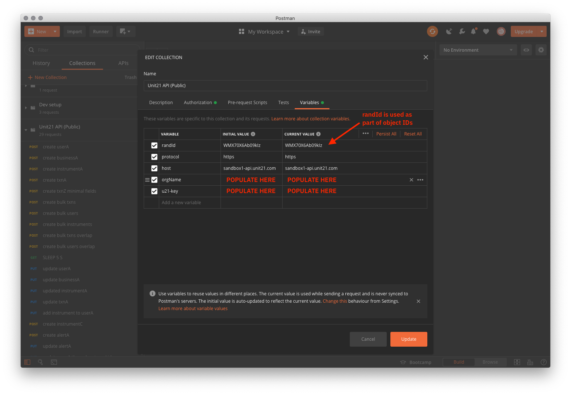
Task: Select the Variables tab
Action: click(312, 103)
